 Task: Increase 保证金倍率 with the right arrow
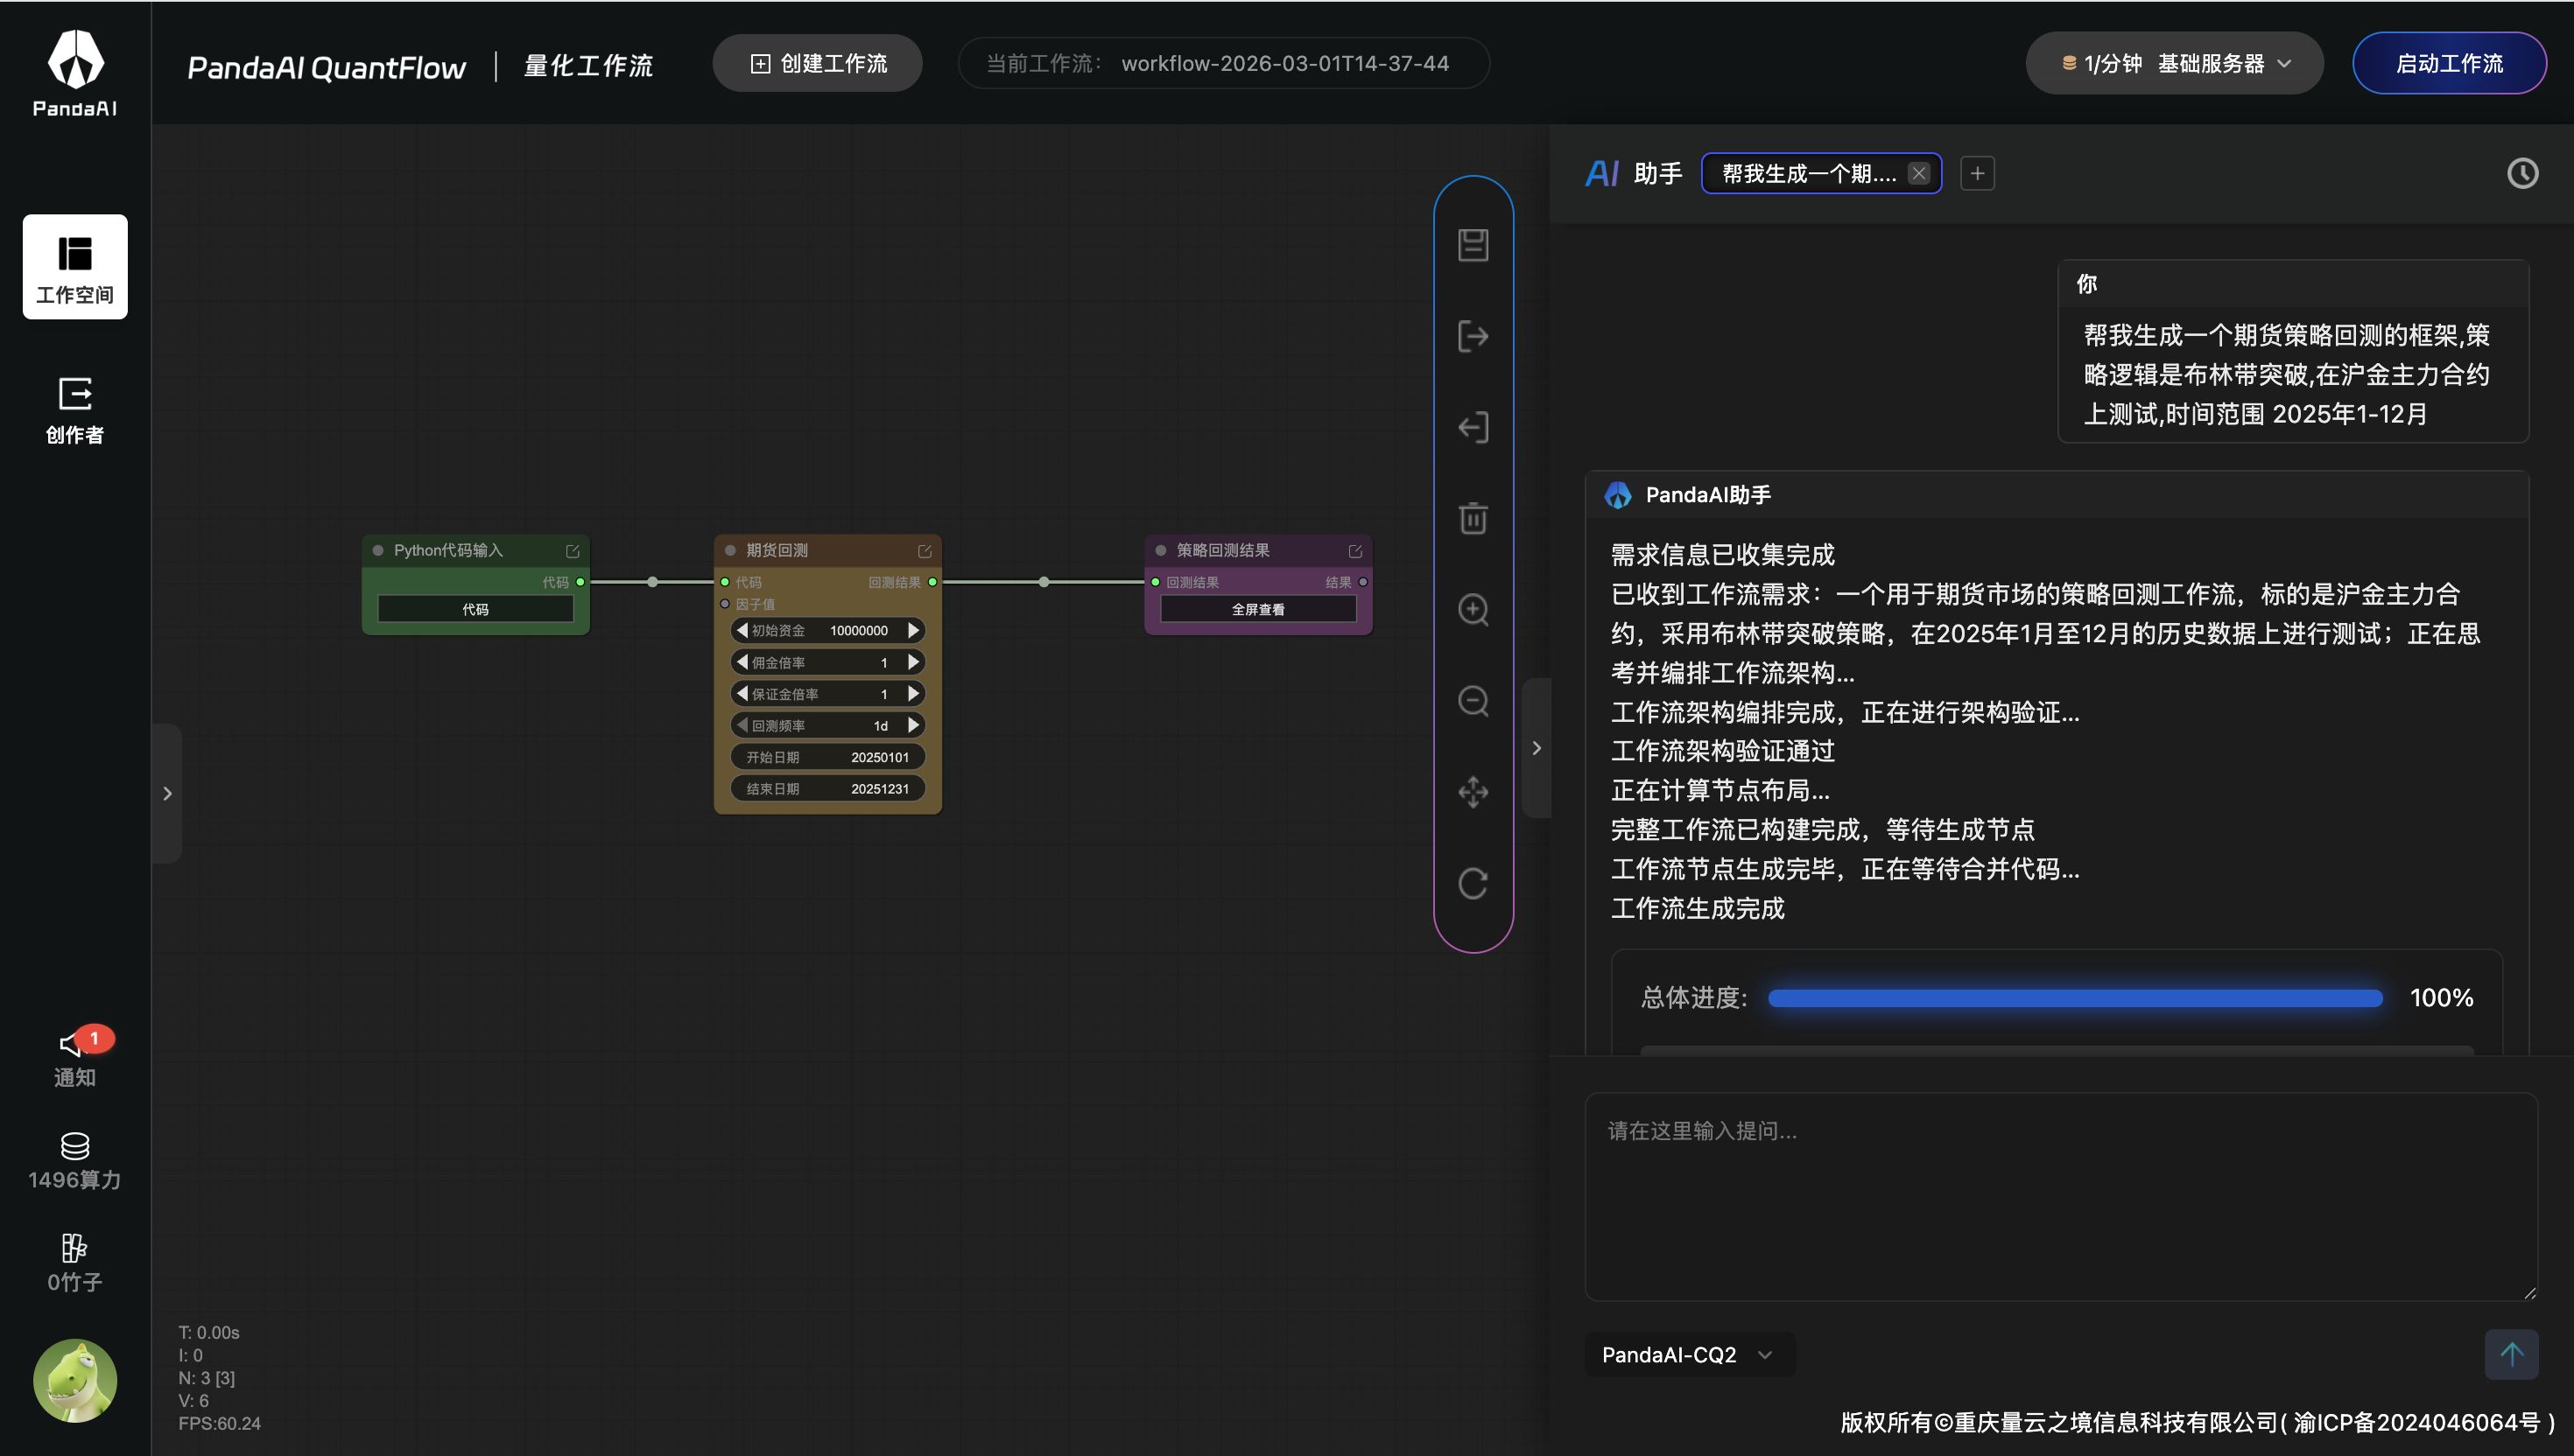[913, 693]
